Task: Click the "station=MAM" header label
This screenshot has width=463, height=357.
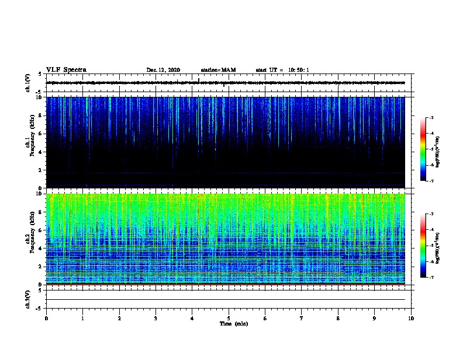Action: (x=218, y=70)
